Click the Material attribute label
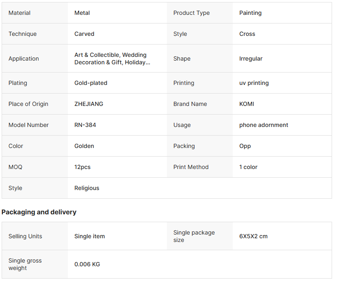 19,13
